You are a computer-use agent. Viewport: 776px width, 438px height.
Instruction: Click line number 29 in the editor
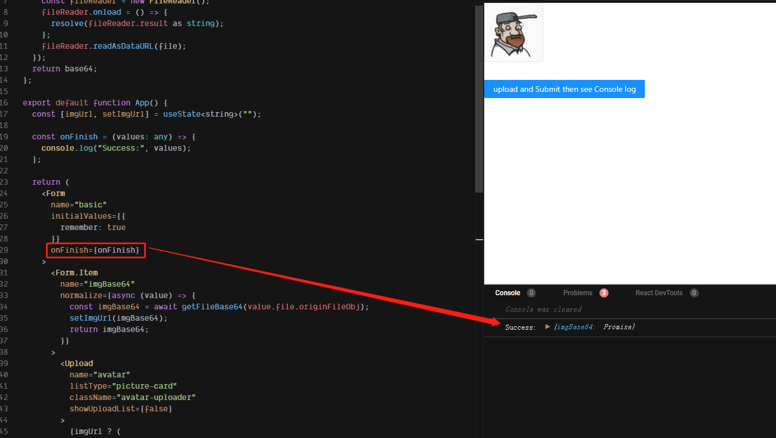(8, 250)
